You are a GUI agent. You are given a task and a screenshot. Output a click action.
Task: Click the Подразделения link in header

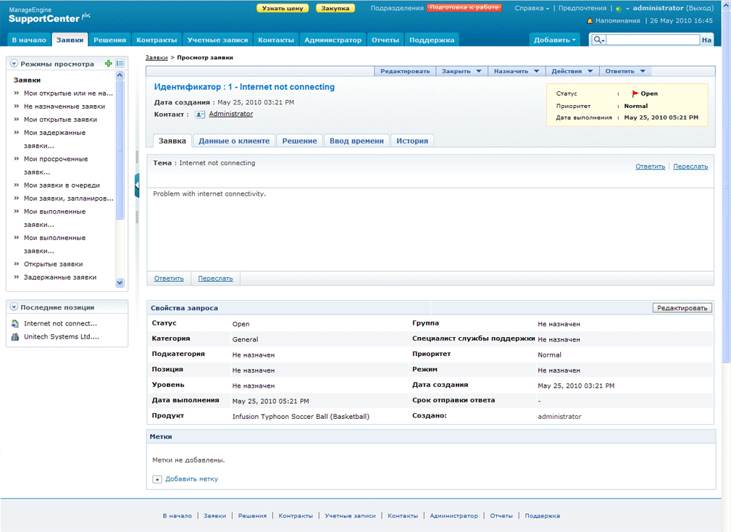point(397,8)
